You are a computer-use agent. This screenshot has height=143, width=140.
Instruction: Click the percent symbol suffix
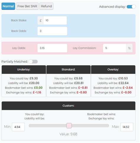click(129, 48)
